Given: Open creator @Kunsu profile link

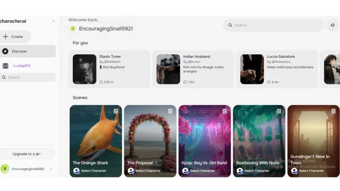Looking at the screenshot, I should coord(194,62).
